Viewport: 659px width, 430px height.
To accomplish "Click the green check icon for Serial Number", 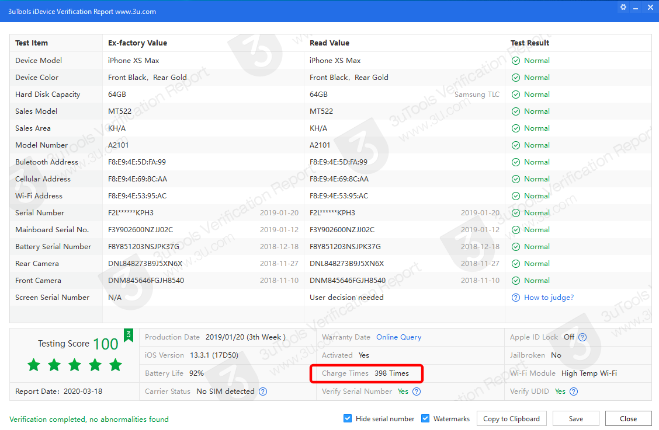I will click(x=516, y=213).
